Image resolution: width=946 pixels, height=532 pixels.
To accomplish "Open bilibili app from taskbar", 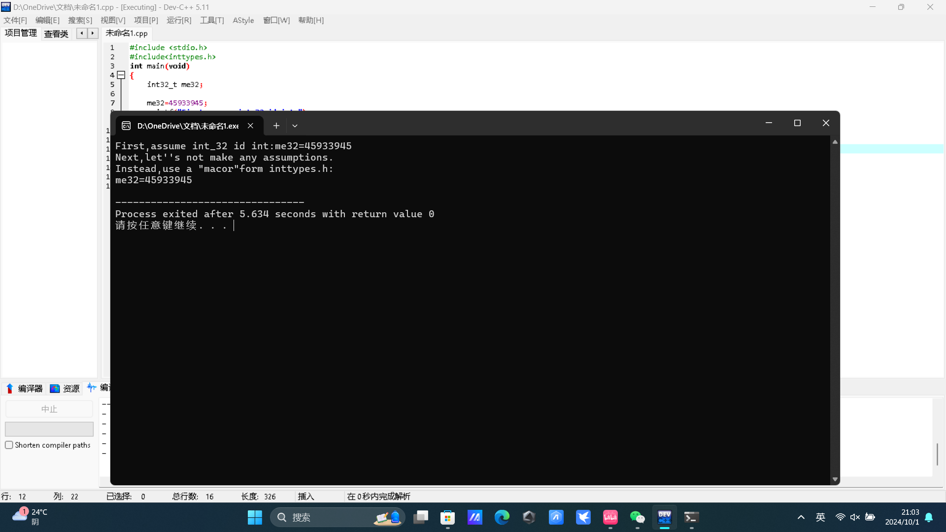I will [x=610, y=517].
